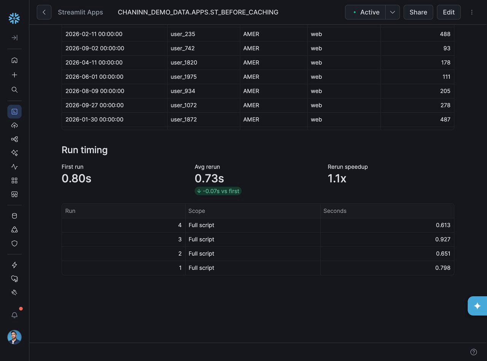Click the Share button

point(418,12)
